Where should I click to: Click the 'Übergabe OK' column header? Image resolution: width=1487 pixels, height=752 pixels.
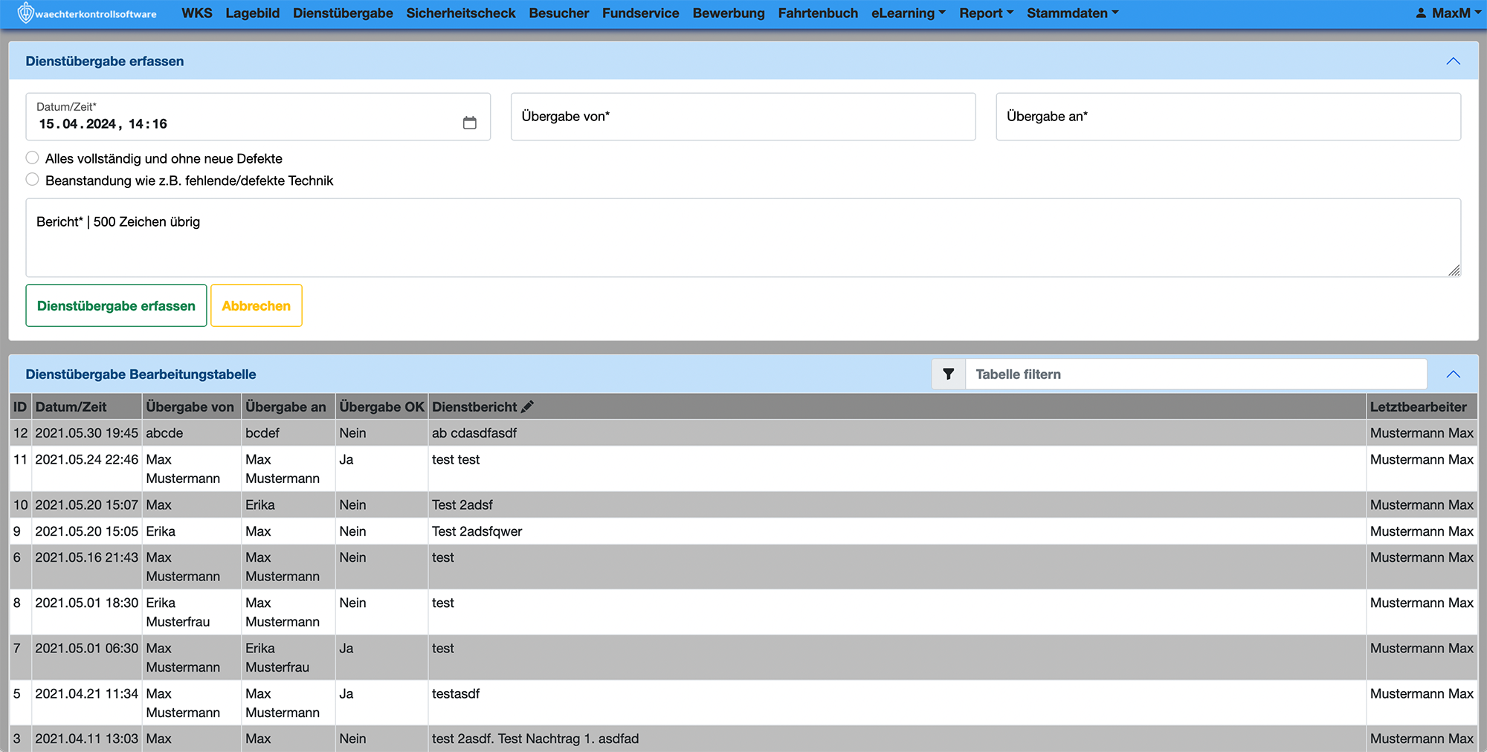[x=381, y=406]
